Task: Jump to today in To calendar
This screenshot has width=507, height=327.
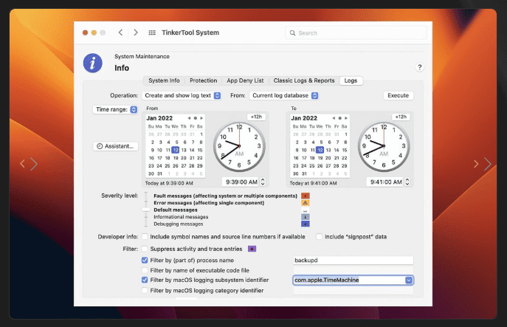Action: click(x=339, y=118)
